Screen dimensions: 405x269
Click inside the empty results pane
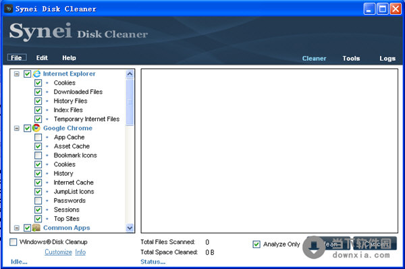click(269, 151)
